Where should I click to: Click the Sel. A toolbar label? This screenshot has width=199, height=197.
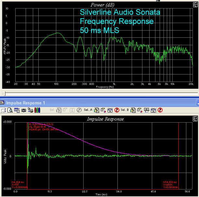tap(88, 110)
